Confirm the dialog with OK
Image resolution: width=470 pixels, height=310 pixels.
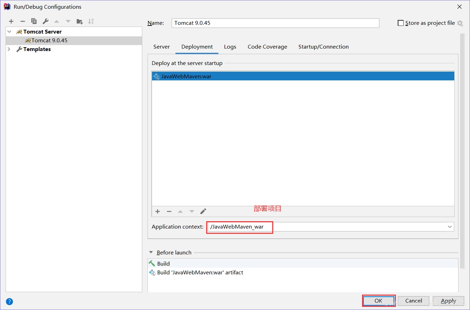378,301
